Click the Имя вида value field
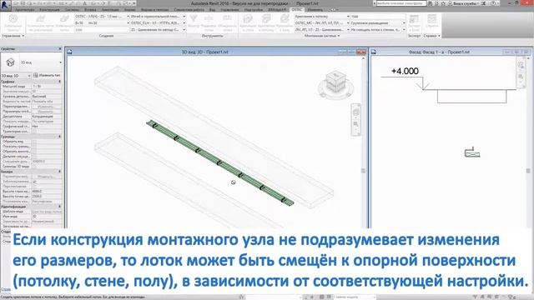Screen dimensions: 534x300 47,217
